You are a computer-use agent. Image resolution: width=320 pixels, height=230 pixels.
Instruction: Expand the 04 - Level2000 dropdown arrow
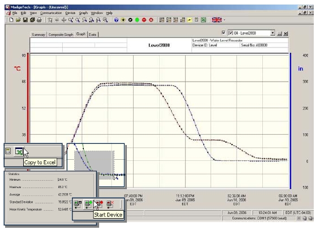pyautogui.click(x=272, y=33)
